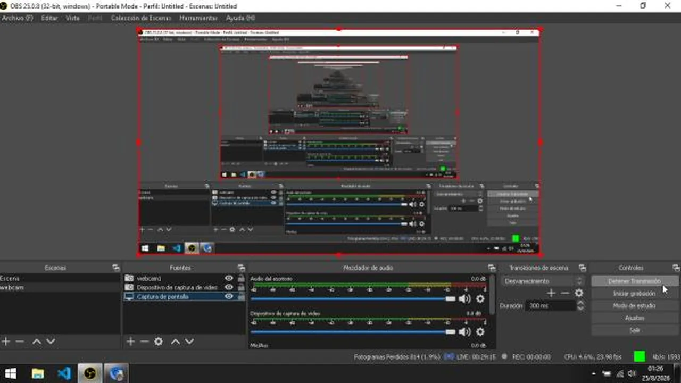The image size is (681, 383).
Task: Lock the webcamd source
Action: tap(241, 278)
